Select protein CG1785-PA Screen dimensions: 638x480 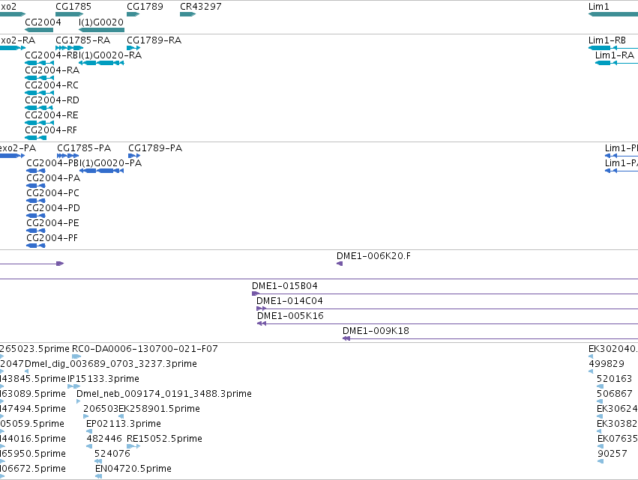[x=68, y=156]
